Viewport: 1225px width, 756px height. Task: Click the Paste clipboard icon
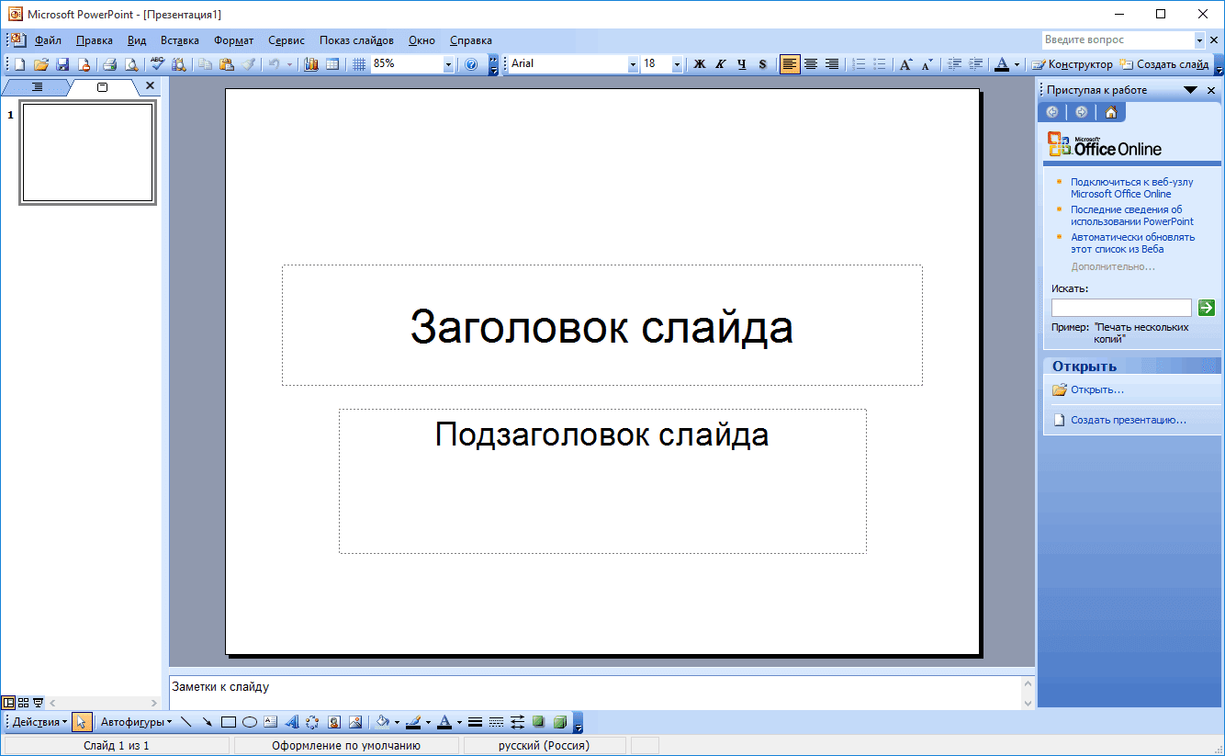(226, 64)
